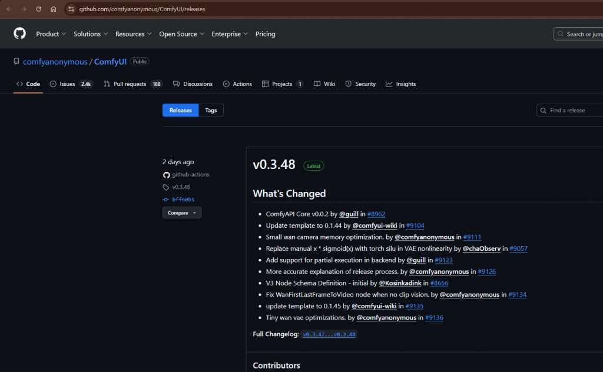This screenshot has width=603, height=372.
Task: Open the v0.3.47...v0.3.48 full changelog
Action: pyautogui.click(x=329, y=334)
